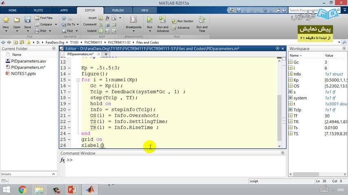Select PIDparameters.m* file

28,67
